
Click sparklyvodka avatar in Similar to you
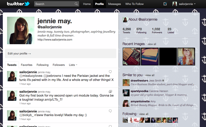tap(126, 93)
